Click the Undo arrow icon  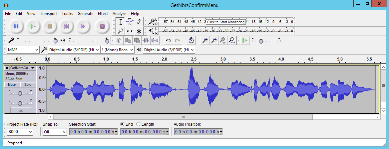[x=169, y=40]
